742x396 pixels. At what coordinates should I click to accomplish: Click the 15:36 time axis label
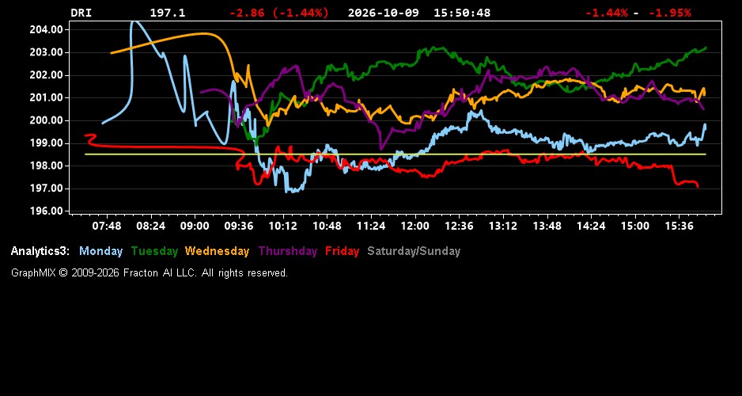(679, 226)
